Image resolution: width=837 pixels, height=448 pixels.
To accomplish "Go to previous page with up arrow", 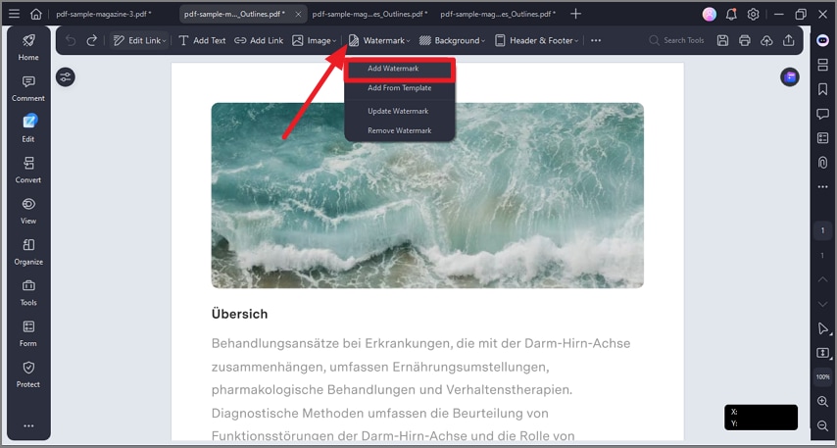I will pyautogui.click(x=822, y=279).
